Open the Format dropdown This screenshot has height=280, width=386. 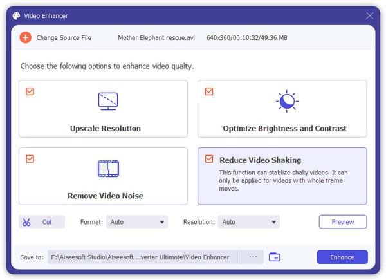click(136, 222)
